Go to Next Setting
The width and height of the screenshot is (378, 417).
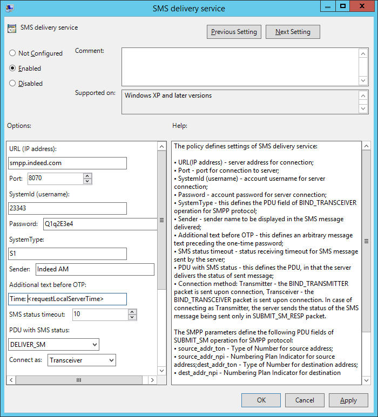click(x=293, y=32)
